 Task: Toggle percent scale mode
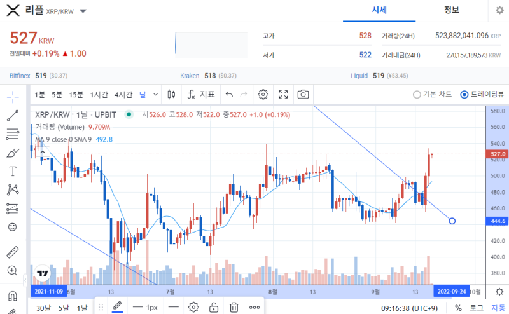458,308
